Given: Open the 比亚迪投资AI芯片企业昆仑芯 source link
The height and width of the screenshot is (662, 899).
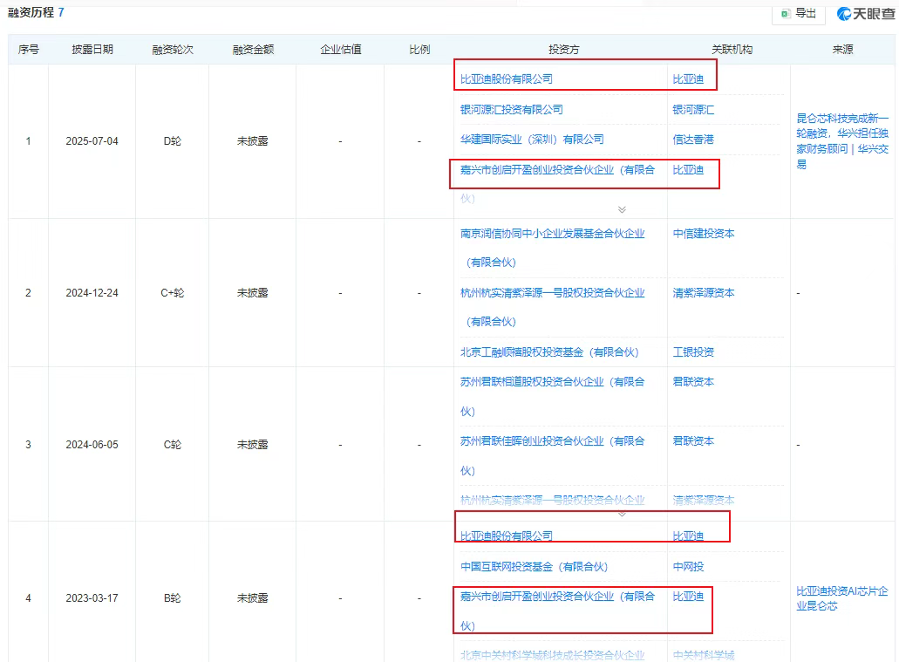Looking at the screenshot, I should pyautogui.click(x=841, y=598).
